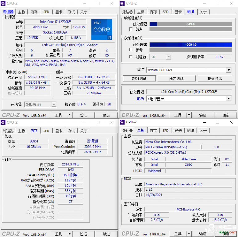This screenshot has height=237, width=238.
Task: Open the 测试 tab in the memory window
Action: tap(71, 131)
